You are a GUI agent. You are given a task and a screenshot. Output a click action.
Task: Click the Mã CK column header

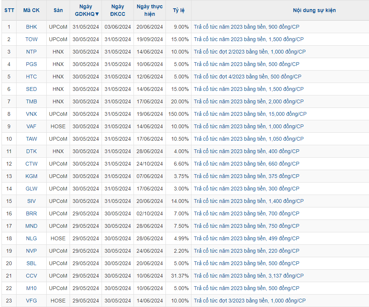(x=31, y=11)
